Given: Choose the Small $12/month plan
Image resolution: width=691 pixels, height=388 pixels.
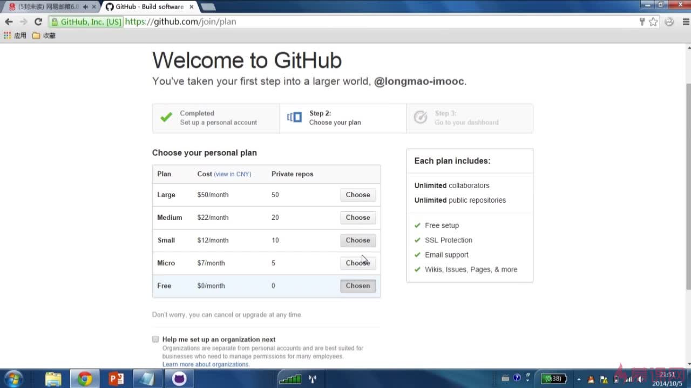Looking at the screenshot, I should click(358, 240).
